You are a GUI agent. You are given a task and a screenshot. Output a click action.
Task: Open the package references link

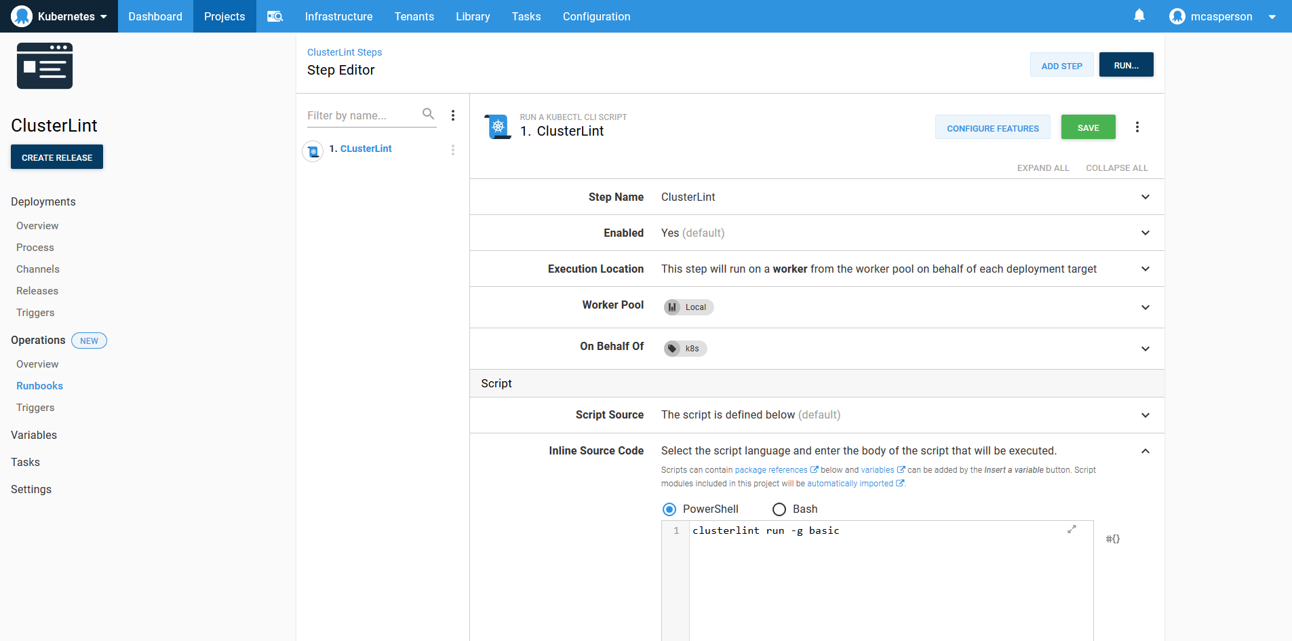click(x=773, y=469)
